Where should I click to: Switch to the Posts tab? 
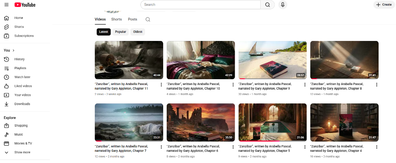(x=133, y=19)
